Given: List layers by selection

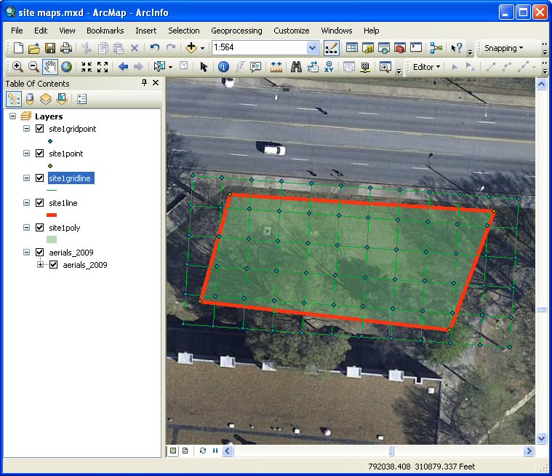Looking at the screenshot, I should (62, 99).
